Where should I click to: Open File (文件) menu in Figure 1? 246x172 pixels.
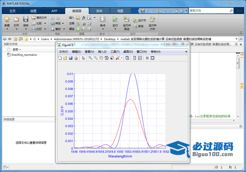pos(64,52)
